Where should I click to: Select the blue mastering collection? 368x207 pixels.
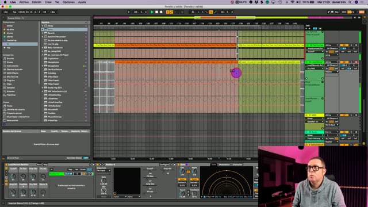[x=20, y=40]
